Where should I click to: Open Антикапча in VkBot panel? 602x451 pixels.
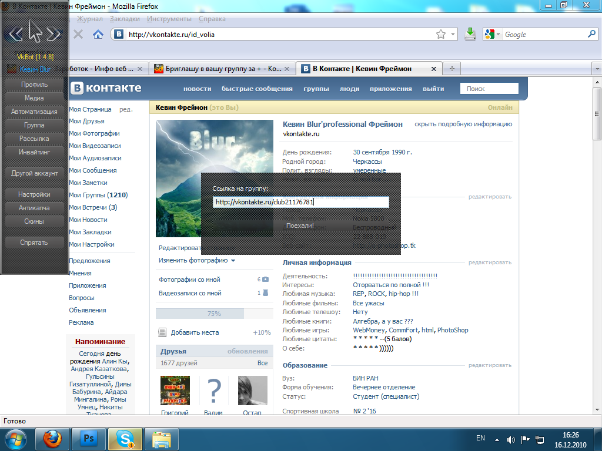pos(34,208)
